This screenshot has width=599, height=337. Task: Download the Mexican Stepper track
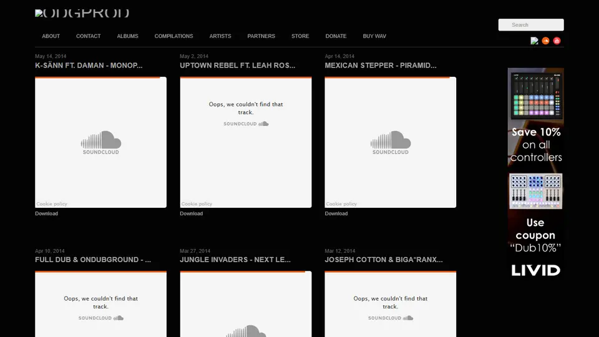(x=336, y=213)
